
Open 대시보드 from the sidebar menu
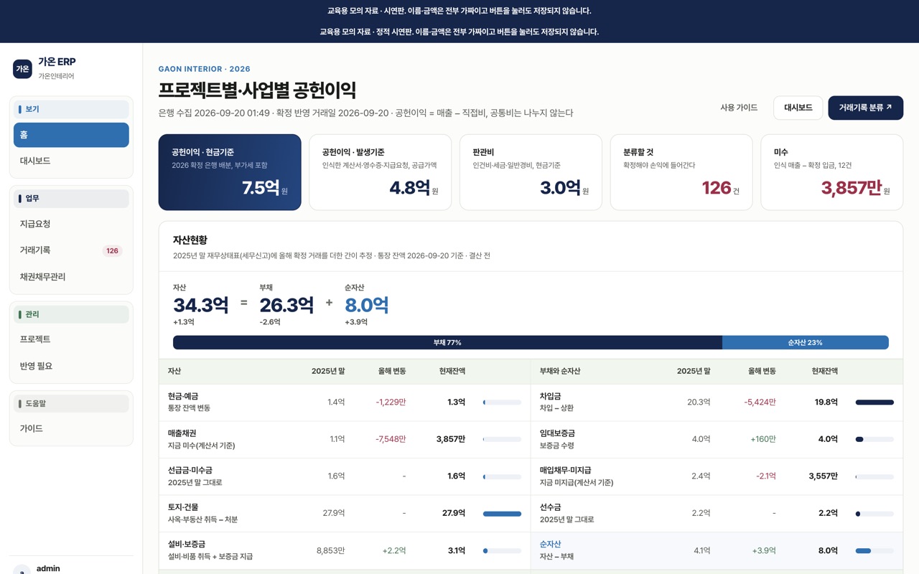[71, 161]
